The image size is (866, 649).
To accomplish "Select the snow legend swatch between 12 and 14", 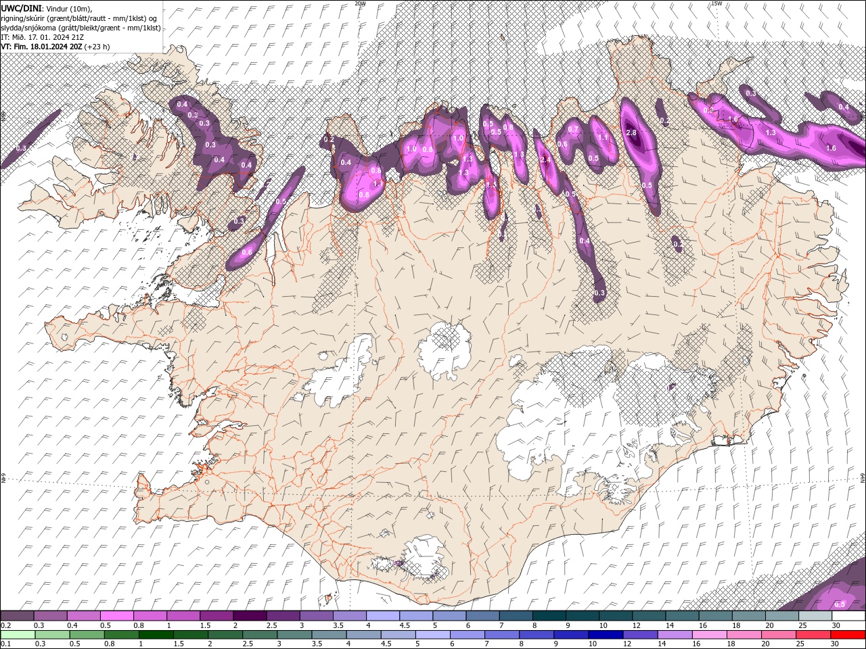I will click(649, 616).
